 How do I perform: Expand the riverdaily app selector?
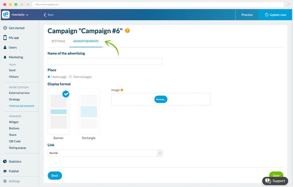click(x=20, y=15)
